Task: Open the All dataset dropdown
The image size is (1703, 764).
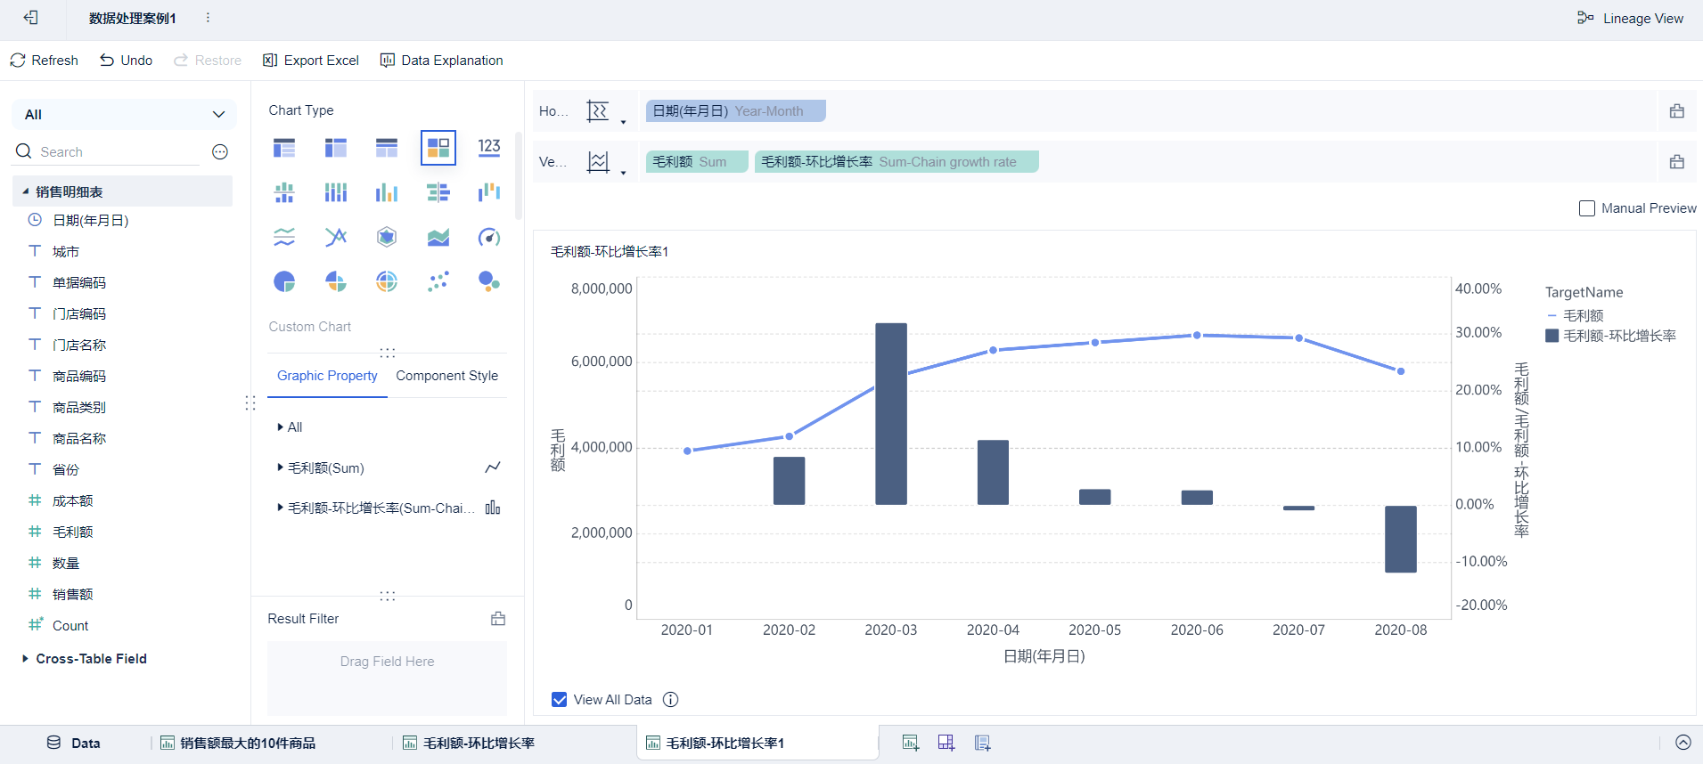Action: click(x=124, y=114)
